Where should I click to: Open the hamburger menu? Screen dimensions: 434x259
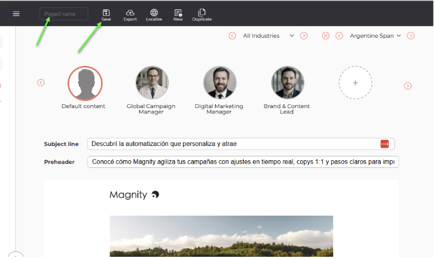coord(16,14)
